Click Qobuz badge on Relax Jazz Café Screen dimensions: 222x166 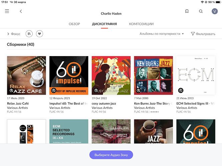[x=11, y=90]
